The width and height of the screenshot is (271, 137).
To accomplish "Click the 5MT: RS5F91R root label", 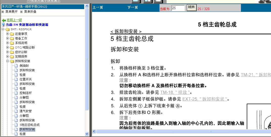I will [x=21, y=29].
